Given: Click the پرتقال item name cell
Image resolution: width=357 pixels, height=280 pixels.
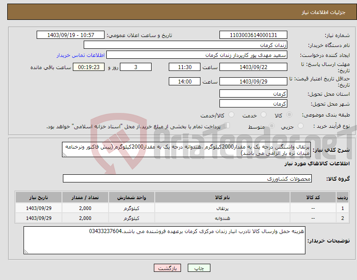Looking at the screenshot, I should [x=222, y=208].
